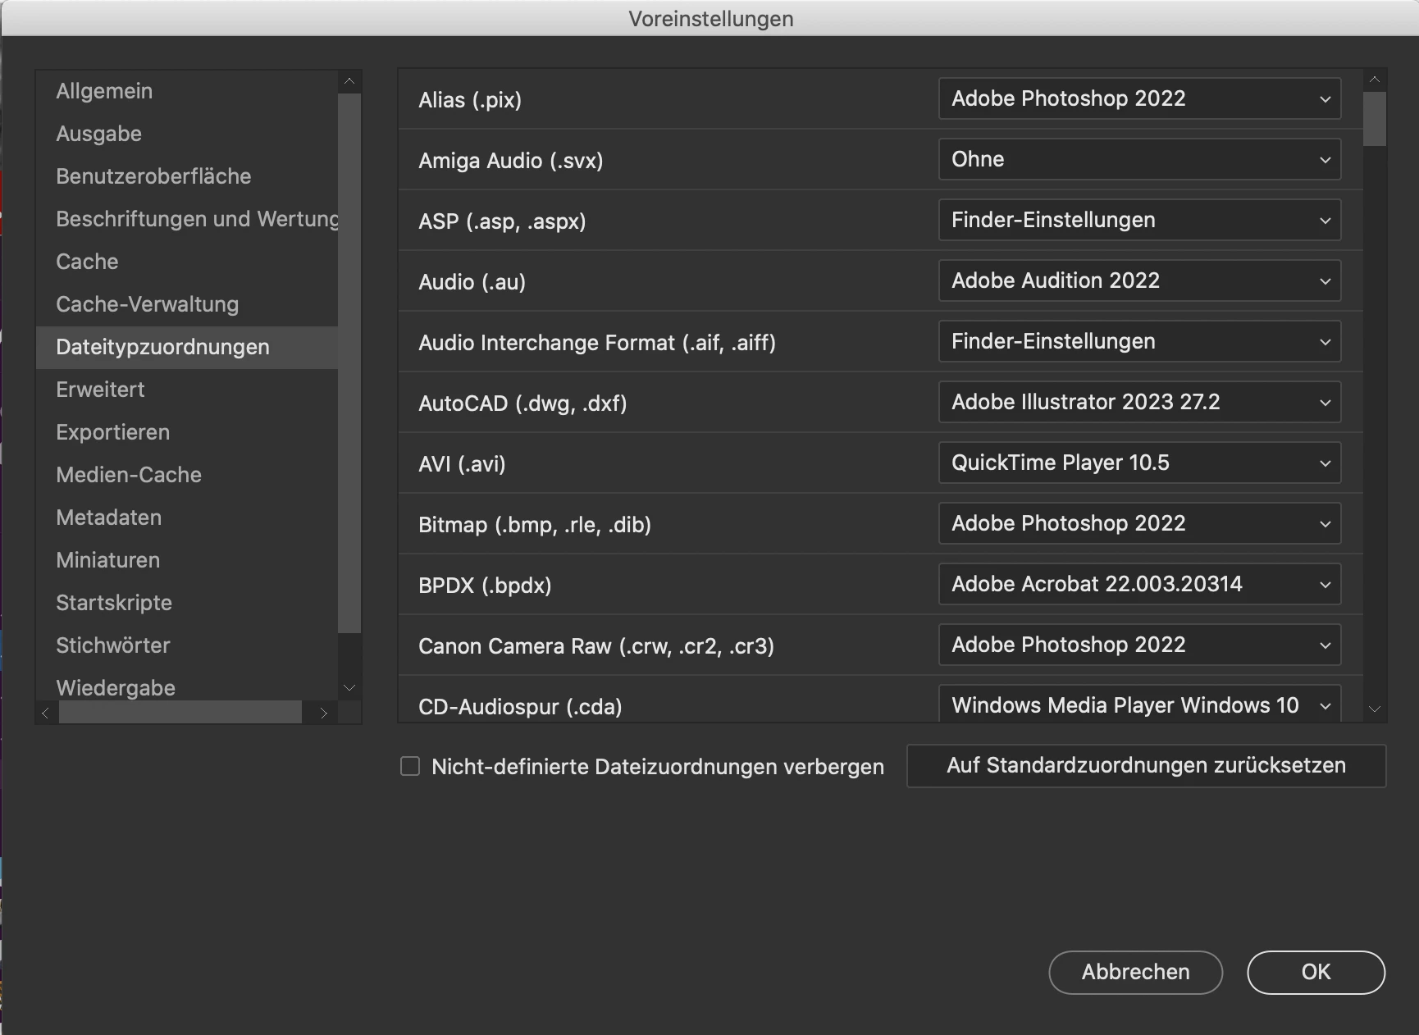The image size is (1419, 1035).
Task: Select the Ausgabe category
Action: click(x=187, y=134)
